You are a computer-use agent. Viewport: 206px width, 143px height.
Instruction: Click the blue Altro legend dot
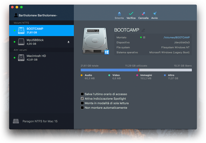165,75
